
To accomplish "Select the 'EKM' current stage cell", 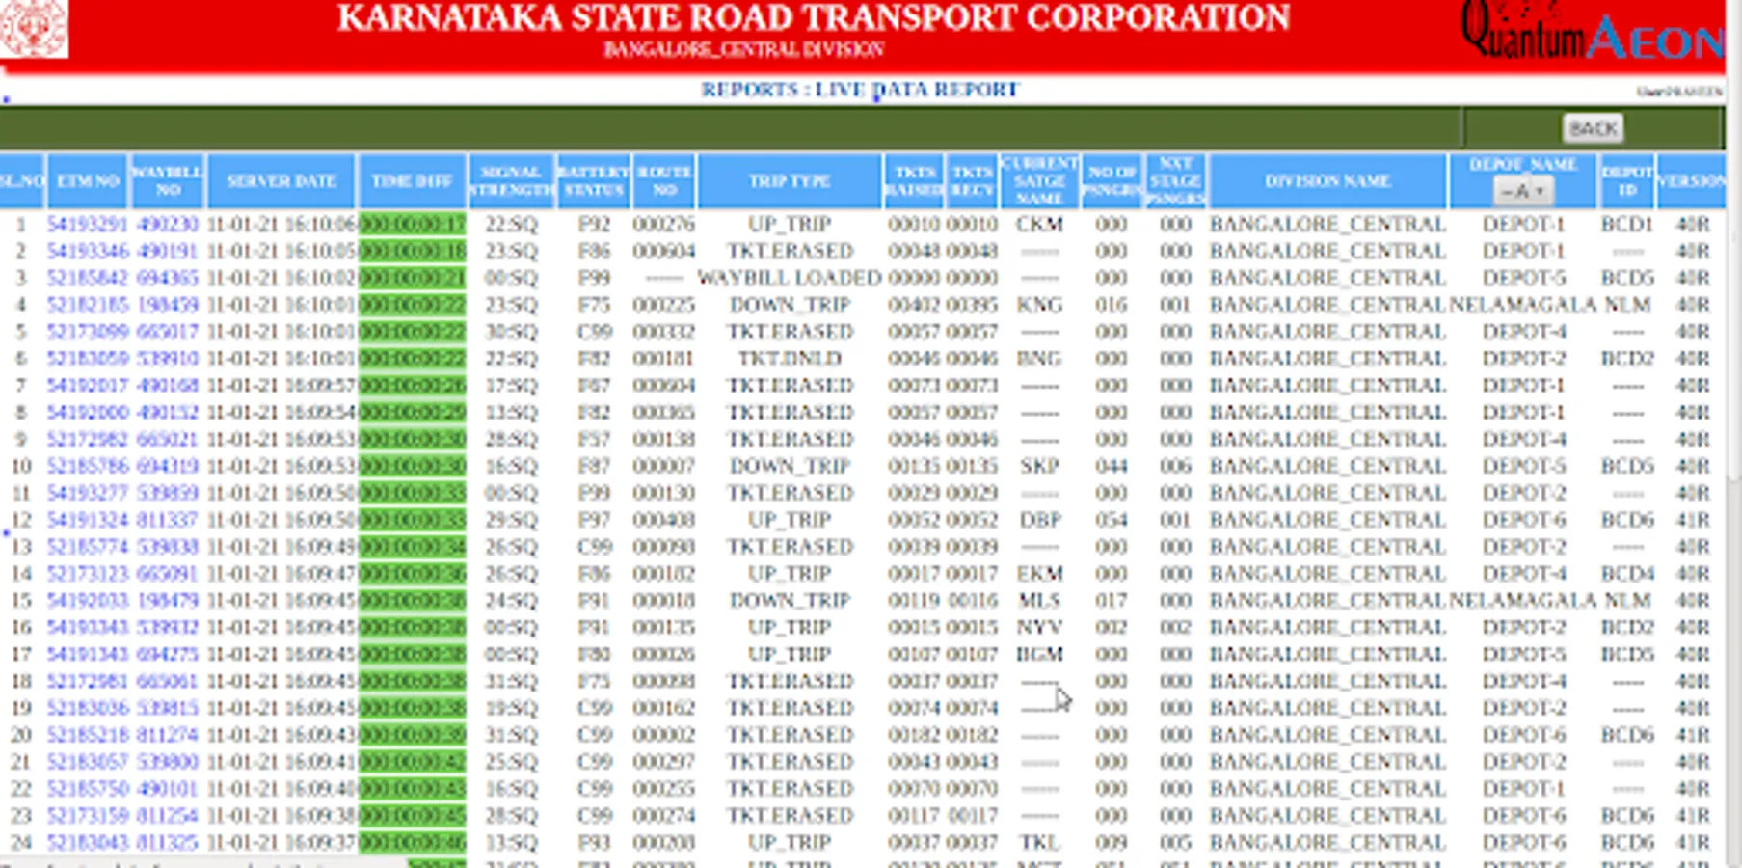I will coord(1039,574).
